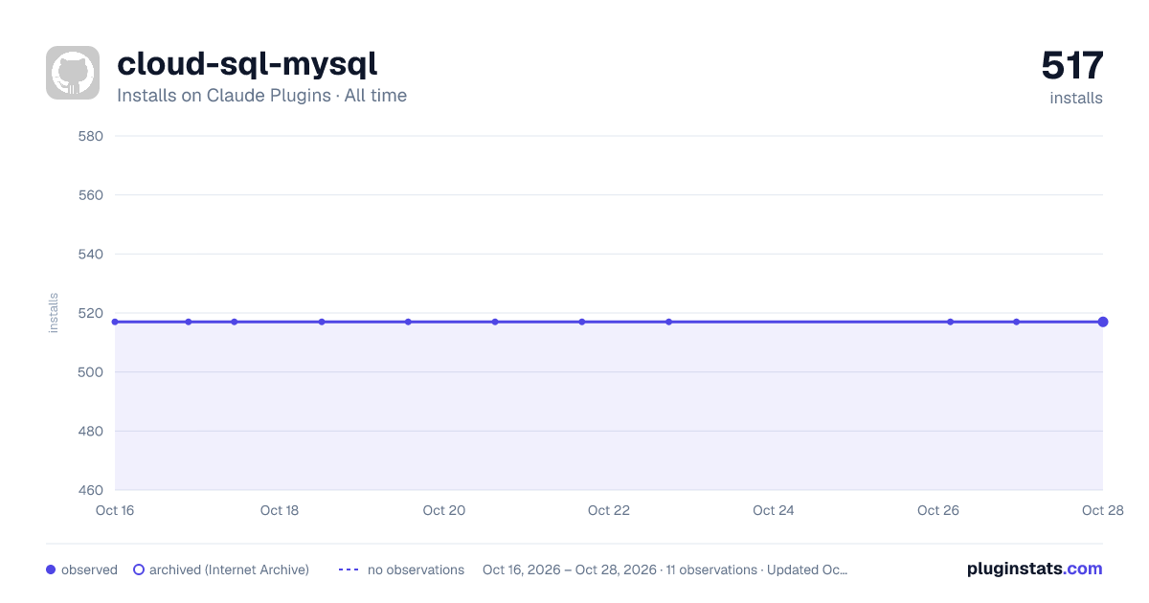This screenshot has width=1149, height=603.
Task: Click the hollow 'archived' legend circle
Action: pyautogui.click(x=139, y=569)
